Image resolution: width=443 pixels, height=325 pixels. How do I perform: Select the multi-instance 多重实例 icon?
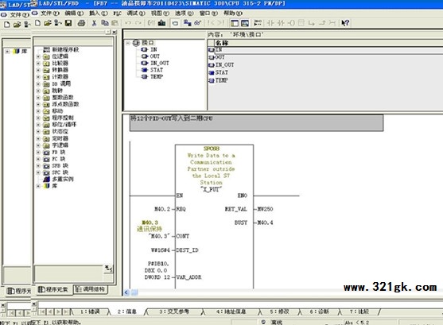[x=47, y=179]
